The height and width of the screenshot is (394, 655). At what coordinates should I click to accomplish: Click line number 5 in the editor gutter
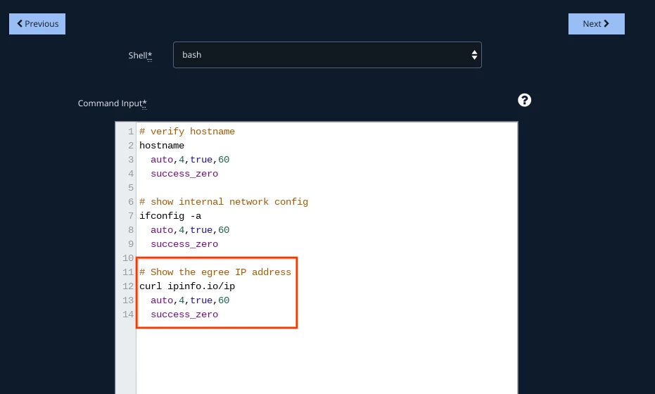click(x=131, y=188)
